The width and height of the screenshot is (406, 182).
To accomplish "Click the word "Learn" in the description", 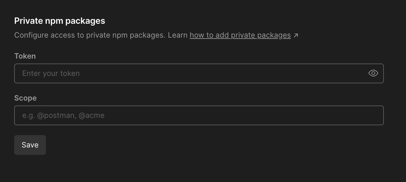I will 178,35.
